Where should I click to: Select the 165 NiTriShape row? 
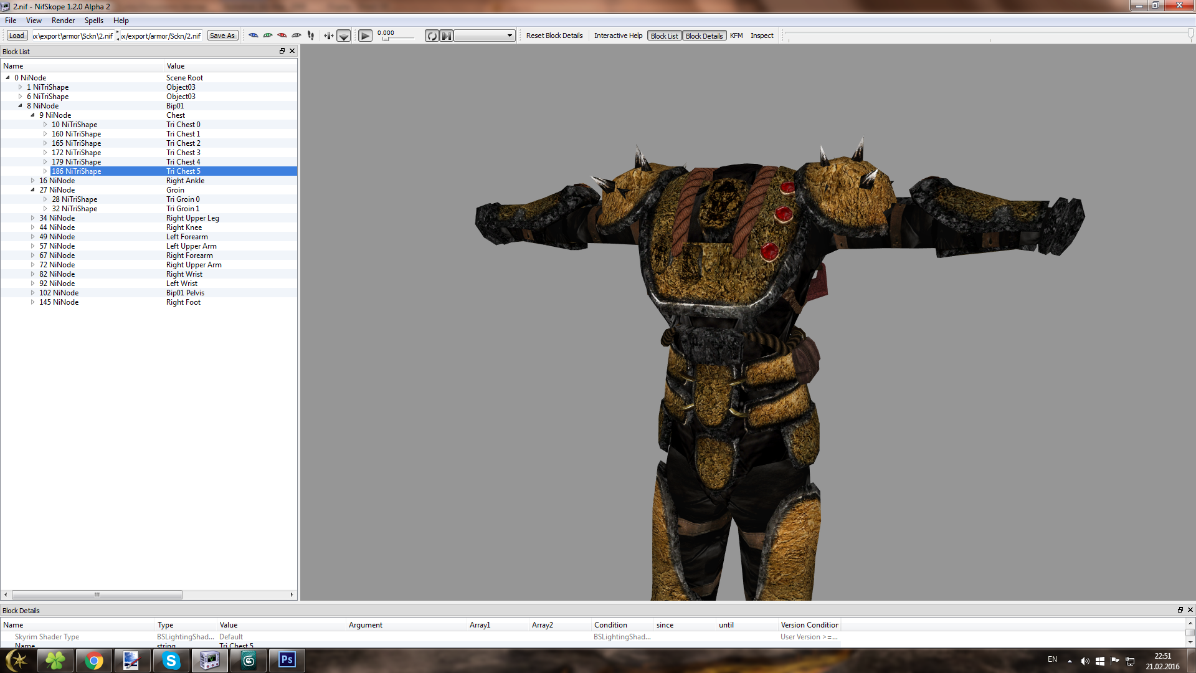point(149,143)
